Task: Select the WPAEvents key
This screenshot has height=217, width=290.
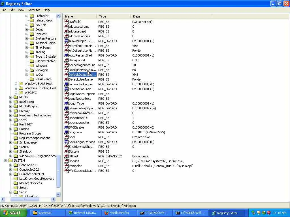Action: [x=43, y=79]
